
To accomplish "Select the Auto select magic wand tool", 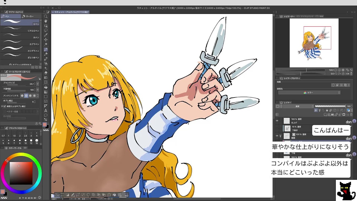I will click(46, 44).
